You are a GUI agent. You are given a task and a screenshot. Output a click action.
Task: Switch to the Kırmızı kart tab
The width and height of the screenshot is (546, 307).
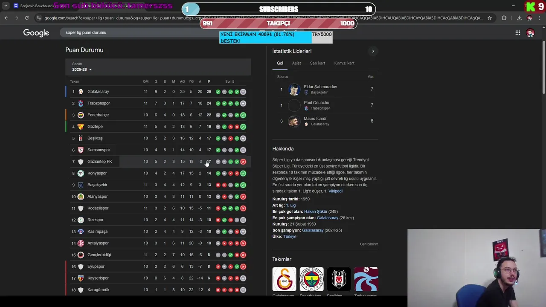(344, 63)
